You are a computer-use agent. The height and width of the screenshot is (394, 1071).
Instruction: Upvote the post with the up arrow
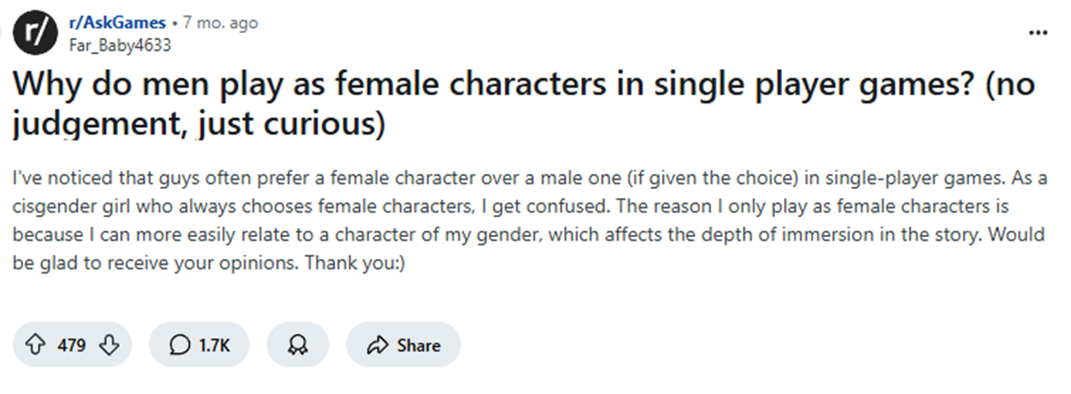[36, 346]
